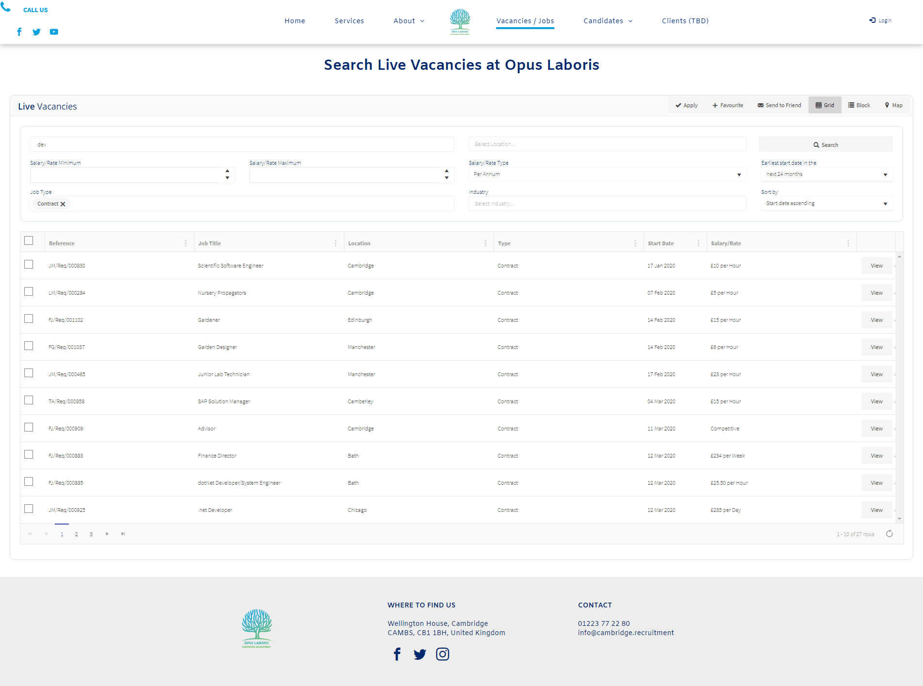Tick the checkbox for Scientific Software Engineer
Image resolution: width=923 pixels, height=686 pixels.
coord(29,264)
